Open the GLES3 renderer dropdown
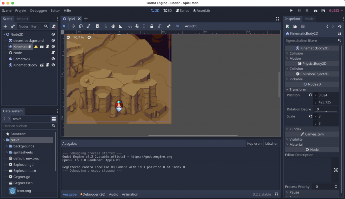 (336, 10)
